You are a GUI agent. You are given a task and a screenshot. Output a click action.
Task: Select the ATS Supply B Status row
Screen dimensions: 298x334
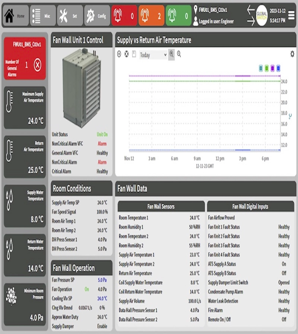point(249,273)
